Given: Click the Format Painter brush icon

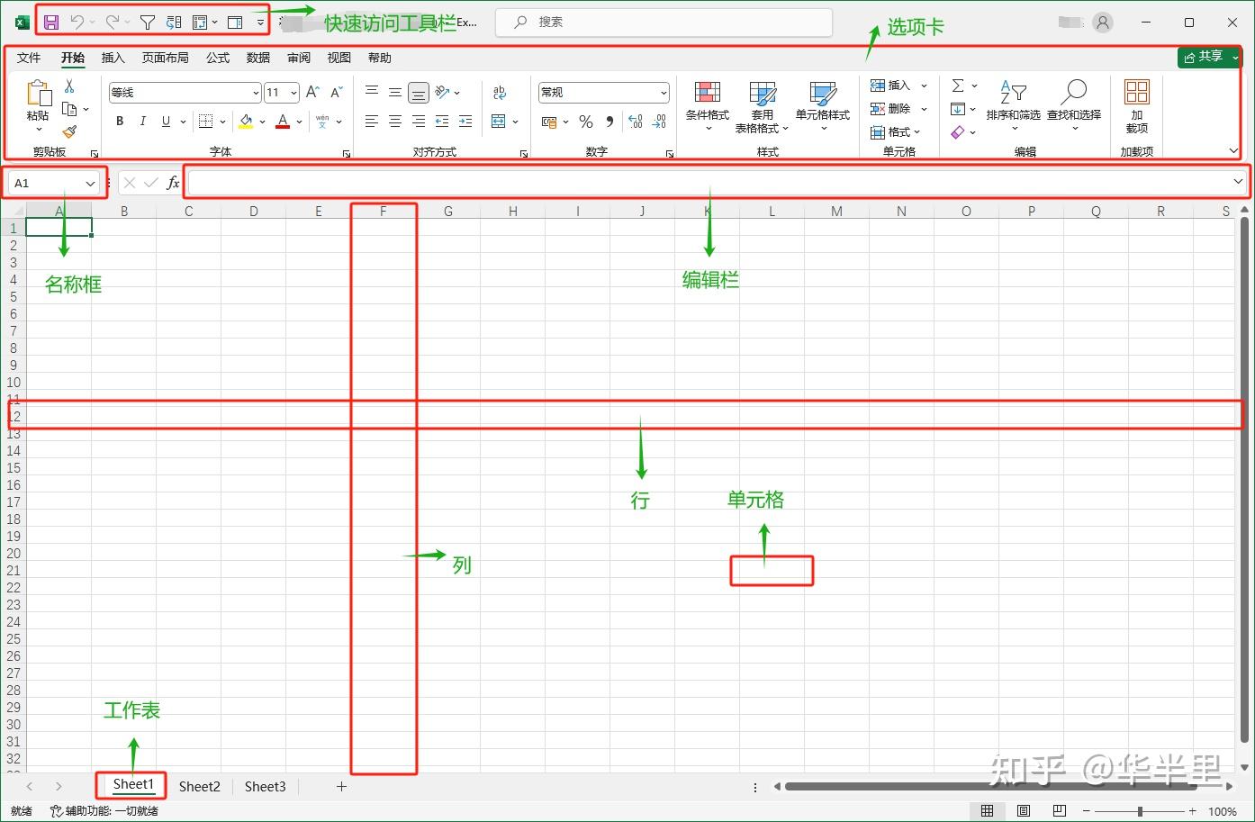Looking at the screenshot, I should pyautogui.click(x=69, y=131).
